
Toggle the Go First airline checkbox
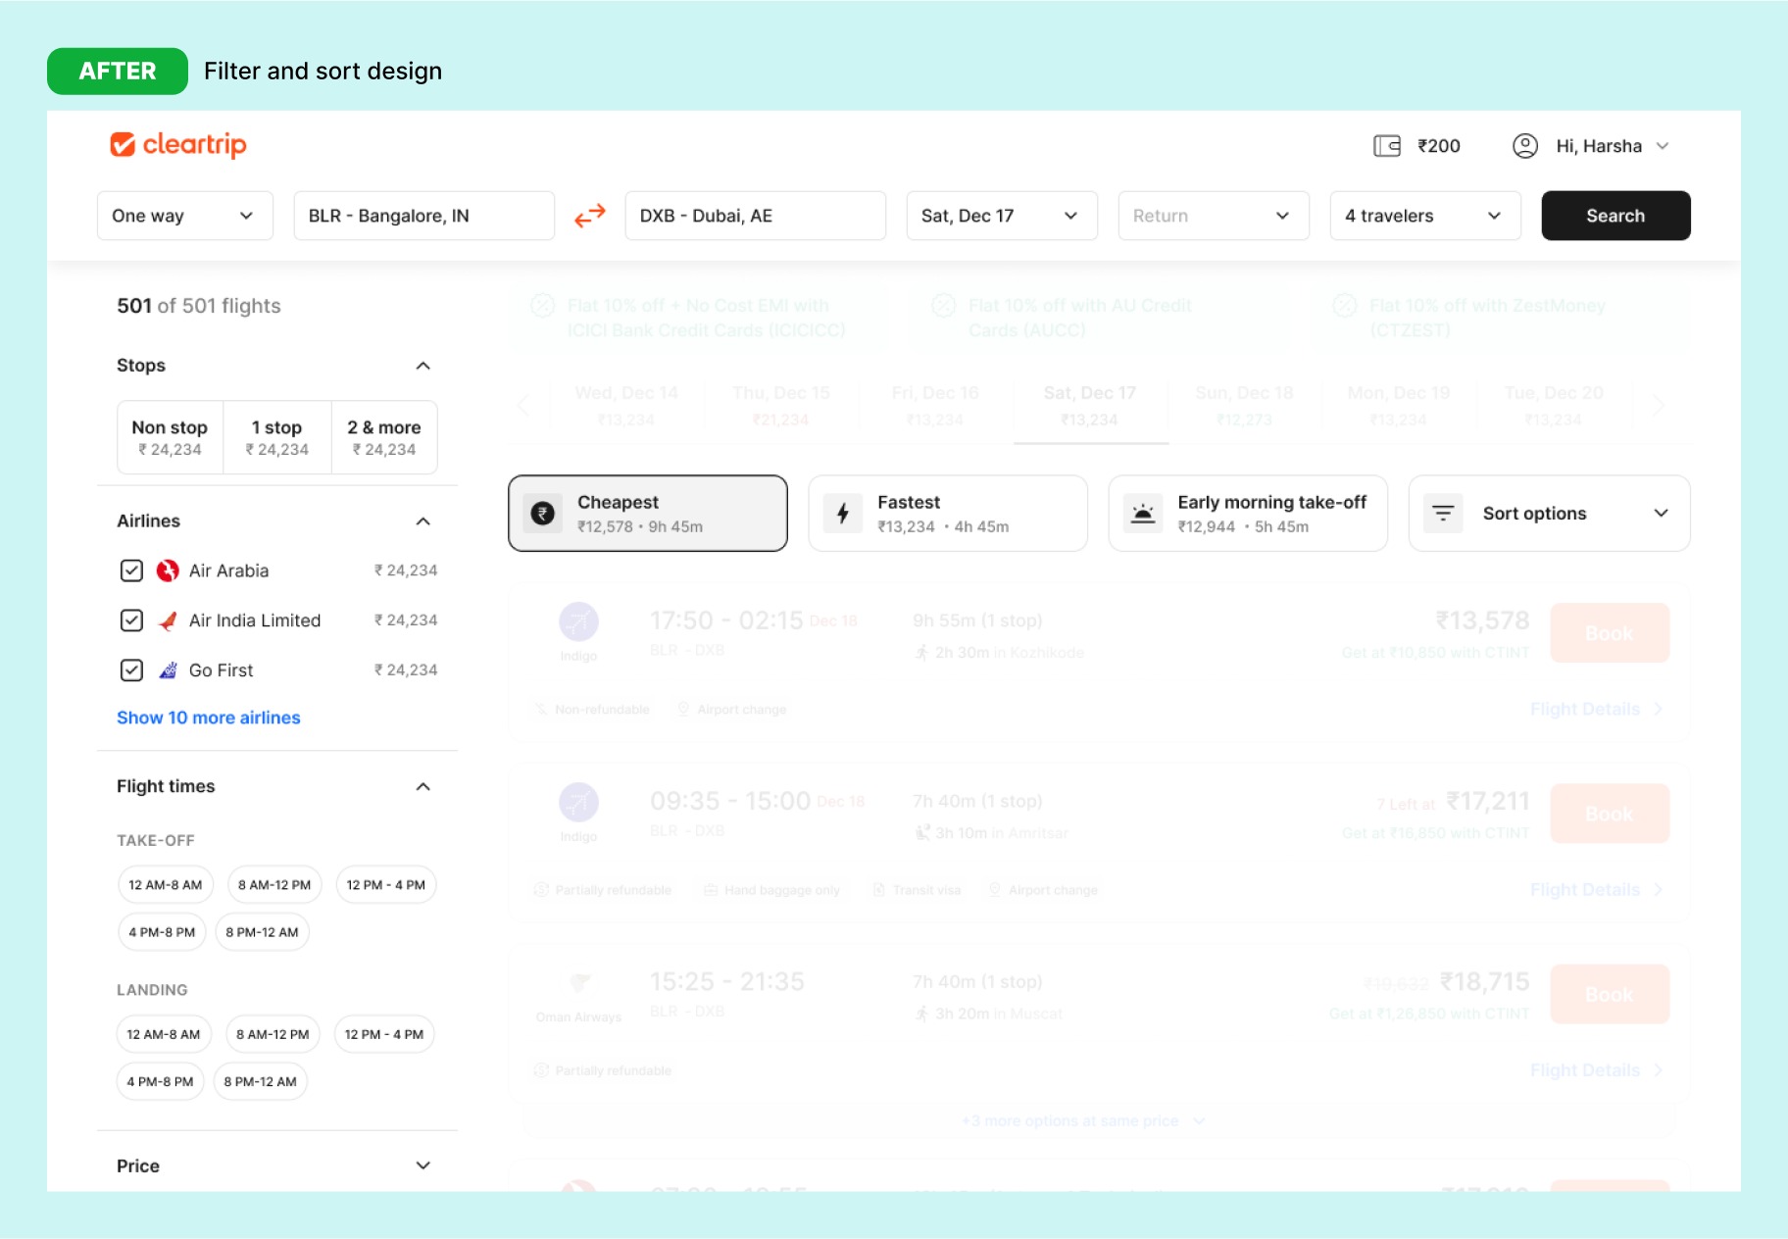click(x=131, y=670)
